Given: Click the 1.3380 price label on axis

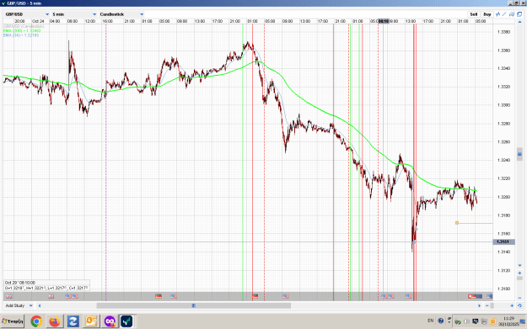Looking at the screenshot, I should pos(503,32).
